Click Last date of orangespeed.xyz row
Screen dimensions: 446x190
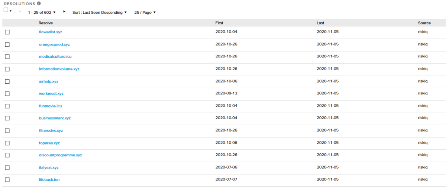[x=327, y=44]
